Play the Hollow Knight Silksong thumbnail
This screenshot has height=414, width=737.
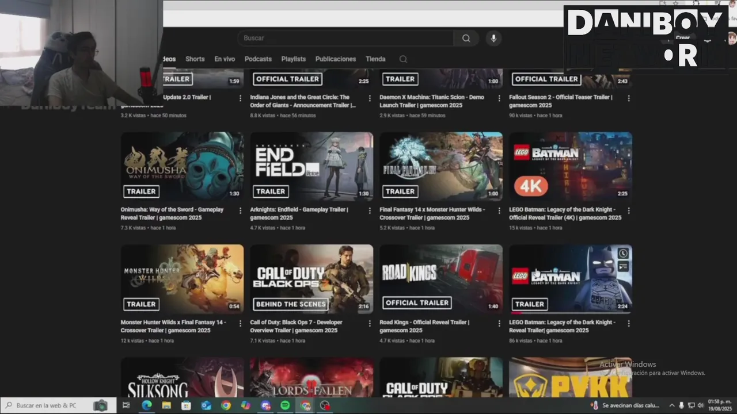click(x=182, y=377)
